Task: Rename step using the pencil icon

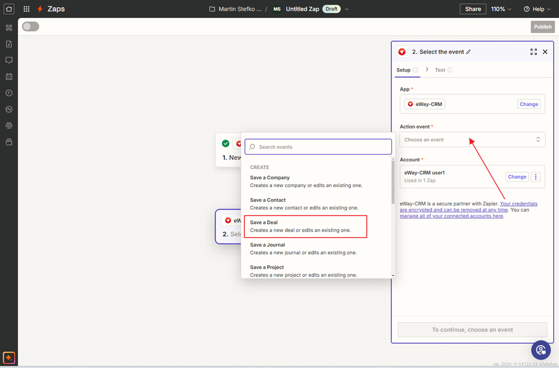Action: click(x=468, y=52)
